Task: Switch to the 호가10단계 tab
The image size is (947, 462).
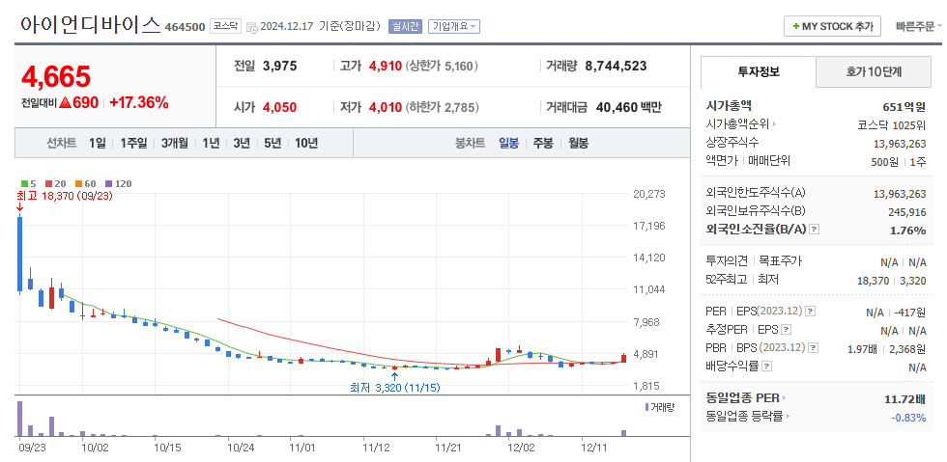Action: click(874, 71)
